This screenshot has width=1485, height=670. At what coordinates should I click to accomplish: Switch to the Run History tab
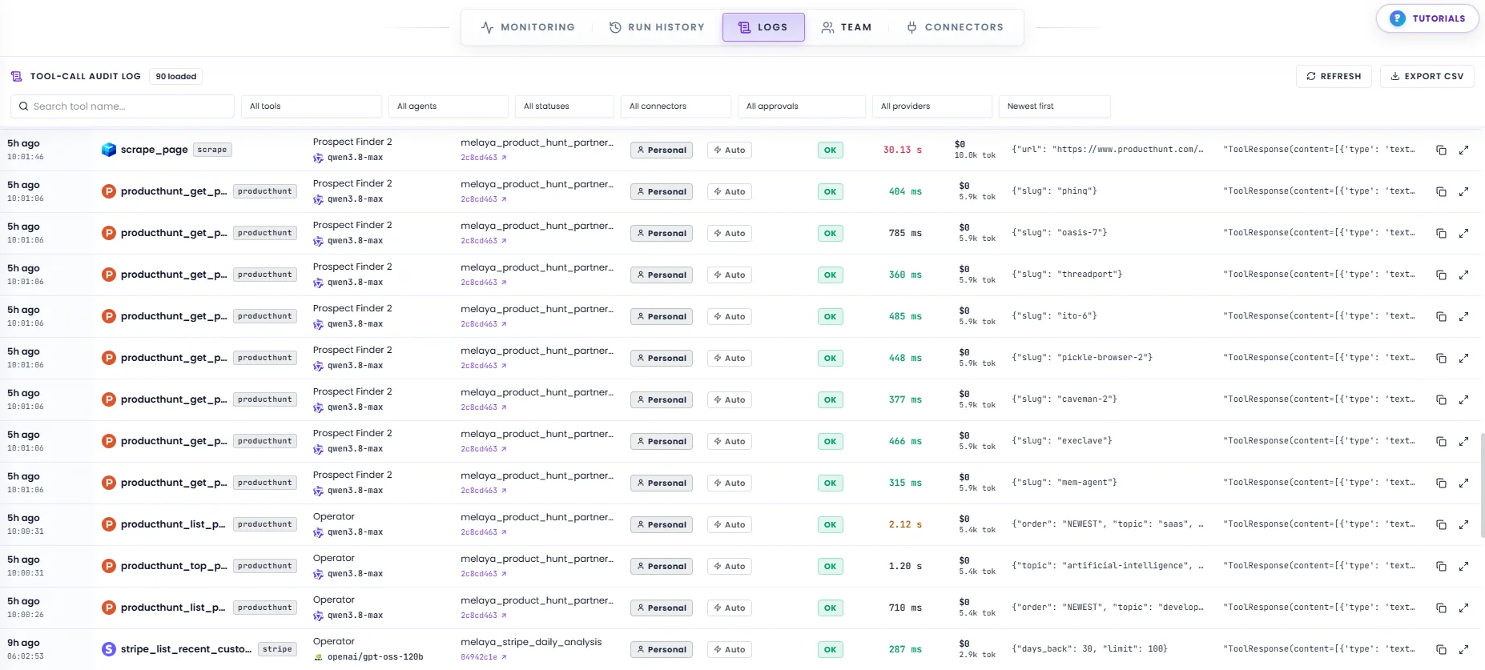657,27
